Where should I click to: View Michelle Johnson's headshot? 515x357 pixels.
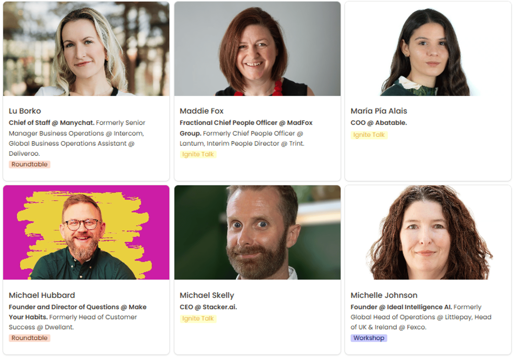coord(428,232)
